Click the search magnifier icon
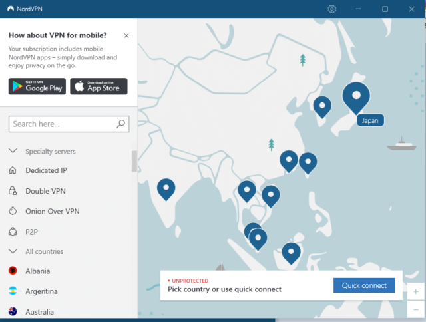The width and height of the screenshot is (426, 322). coord(121,124)
